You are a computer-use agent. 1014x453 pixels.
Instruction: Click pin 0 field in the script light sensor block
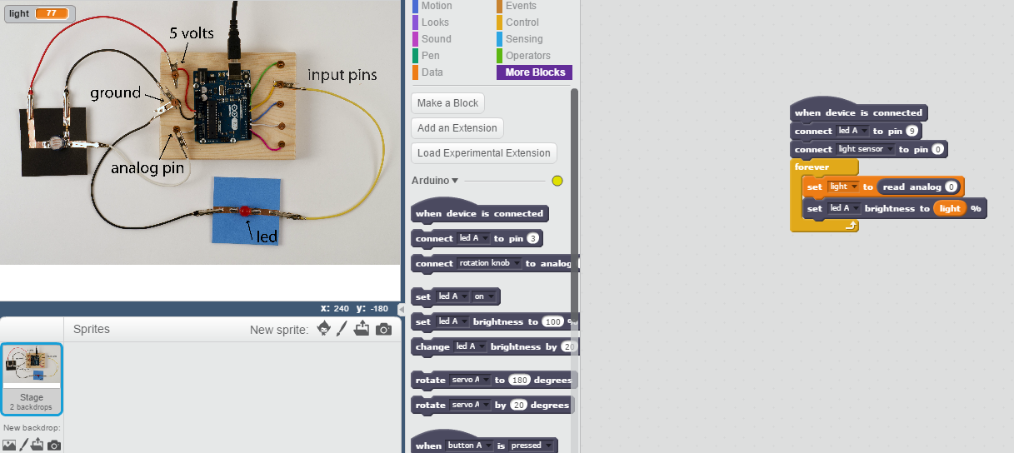[x=938, y=149]
